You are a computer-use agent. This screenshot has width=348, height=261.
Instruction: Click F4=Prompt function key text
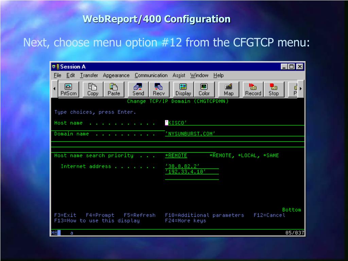pyautogui.click(x=100, y=215)
